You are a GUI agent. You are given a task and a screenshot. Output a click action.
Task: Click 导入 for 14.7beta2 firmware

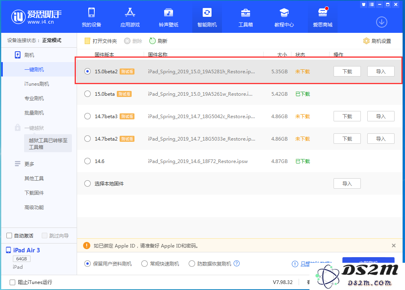tap(381, 139)
